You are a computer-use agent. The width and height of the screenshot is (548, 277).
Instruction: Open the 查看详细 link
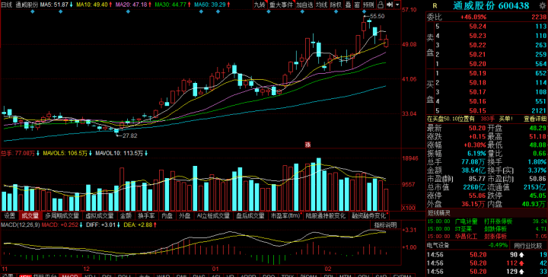coord(535,119)
